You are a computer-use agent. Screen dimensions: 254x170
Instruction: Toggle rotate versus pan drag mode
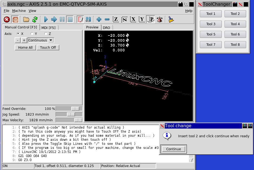(x=159, y=19)
